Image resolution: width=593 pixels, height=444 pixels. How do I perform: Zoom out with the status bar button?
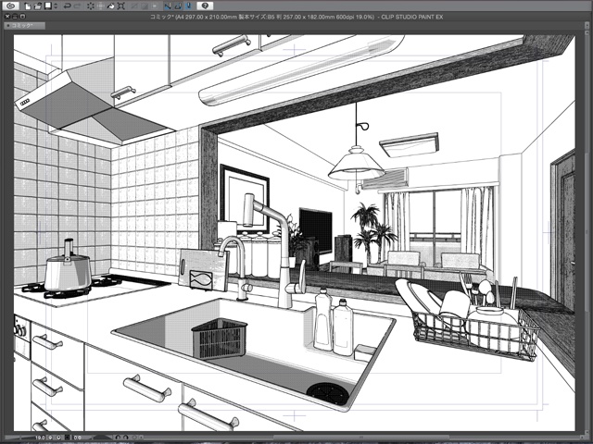tap(50, 438)
